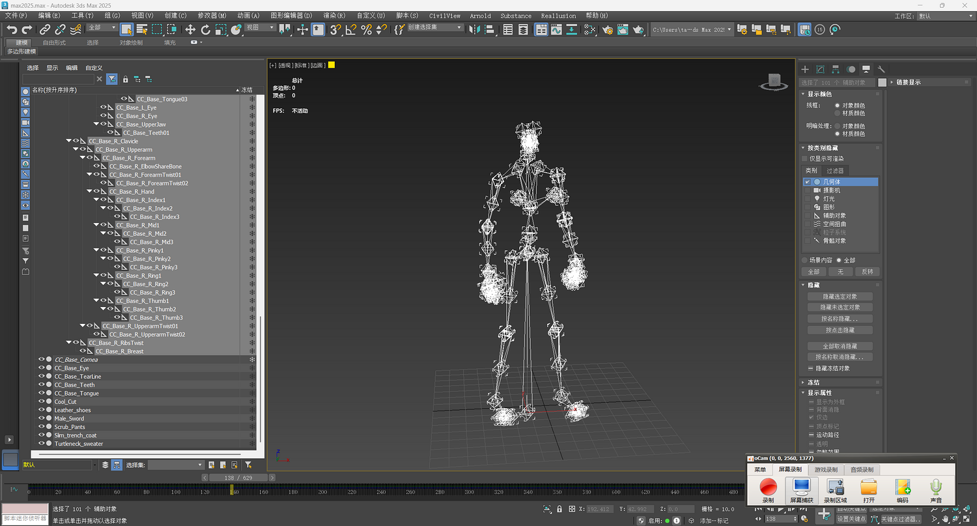Collapse the CC_Base_R_Hand tree node
Image resolution: width=977 pixels, height=526 pixels.
coord(89,192)
